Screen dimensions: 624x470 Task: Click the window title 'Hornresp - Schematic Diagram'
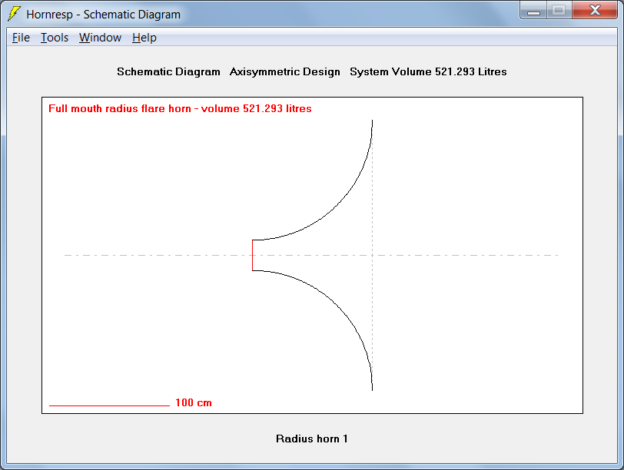coord(104,15)
